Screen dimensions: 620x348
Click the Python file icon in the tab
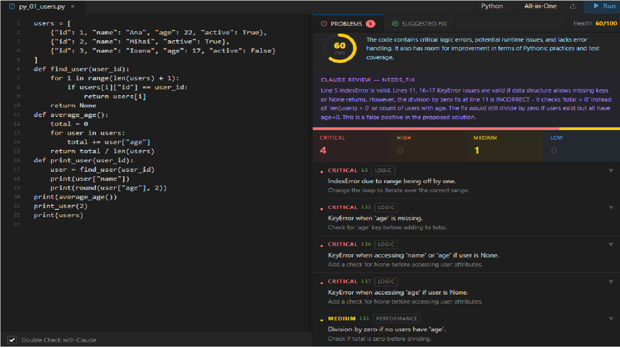pyautogui.click(x=12, y=7)
